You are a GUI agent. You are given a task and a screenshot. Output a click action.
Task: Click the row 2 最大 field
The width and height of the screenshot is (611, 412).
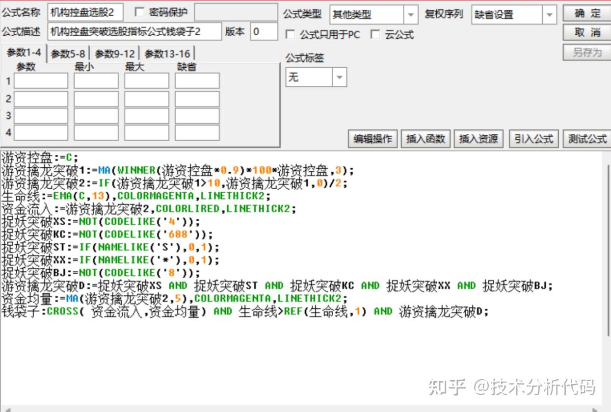click(x=146, y=99)
